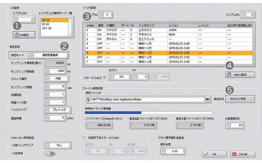Image resolution: width=262 pixels, height=163 pixels.
Task: Toggle the USB保存 switch
Action: pos(50,154)
